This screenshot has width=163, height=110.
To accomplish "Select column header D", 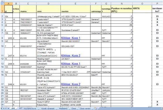I will click(48, 4).
